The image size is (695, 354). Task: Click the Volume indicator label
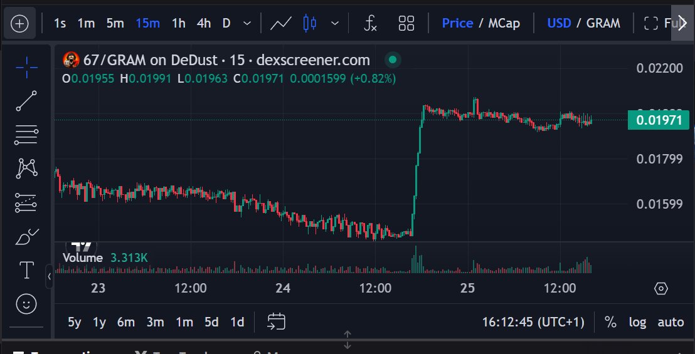[x=83, y=258]
